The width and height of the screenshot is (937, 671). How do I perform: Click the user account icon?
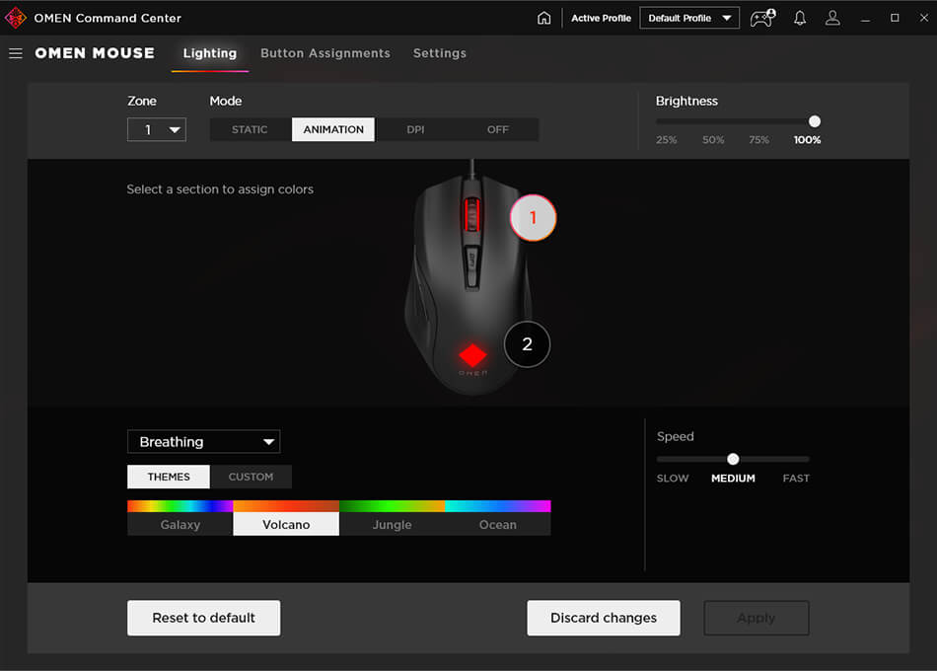tap(832, 17)
